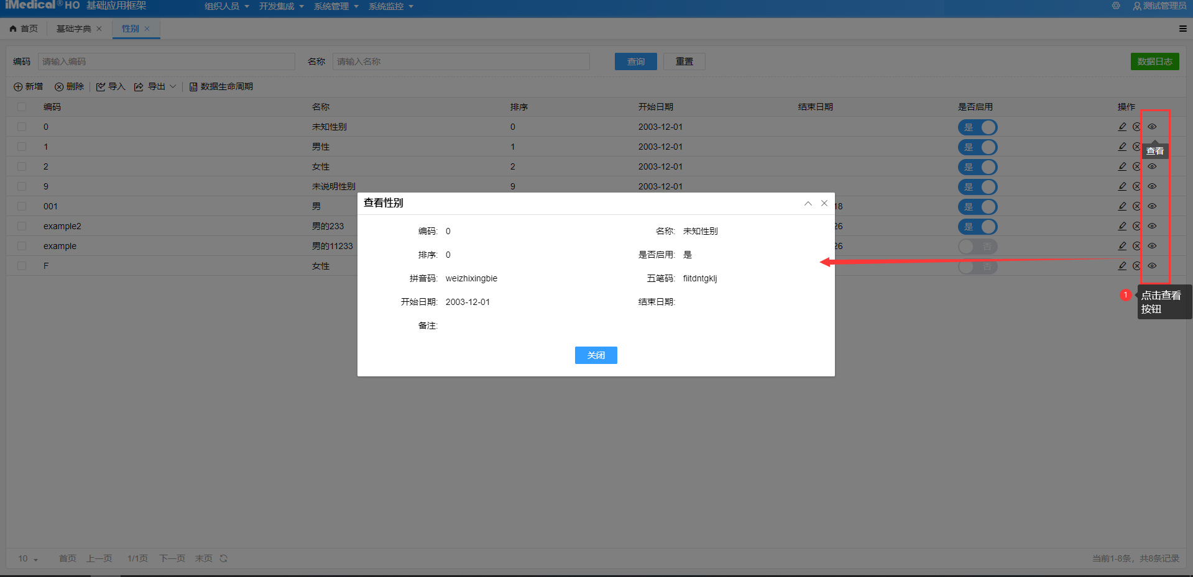Click the edit pencil icon for row 未知性别
This screenshot has height=577, width=1193.
click(x=1122, y=127)
